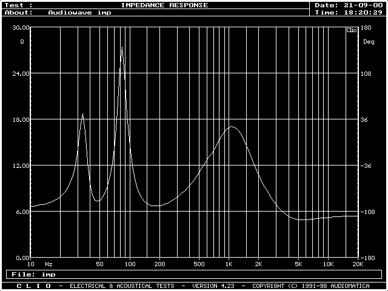Click the 12.00 left axis value
This screenshot has height=291, width=388.
21,166
